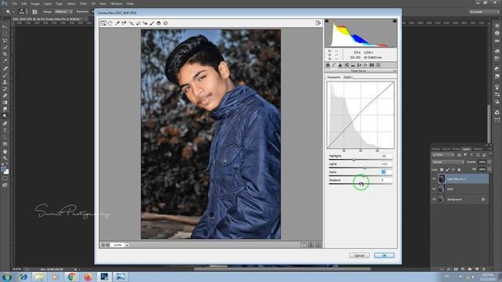Open the Tone Curve panel icon

(334, 65)
